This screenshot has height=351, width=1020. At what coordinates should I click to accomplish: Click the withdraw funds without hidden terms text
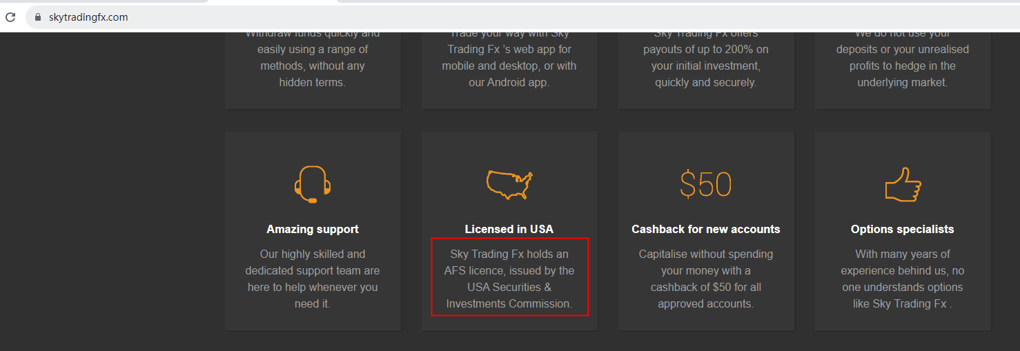click(313, 66)
